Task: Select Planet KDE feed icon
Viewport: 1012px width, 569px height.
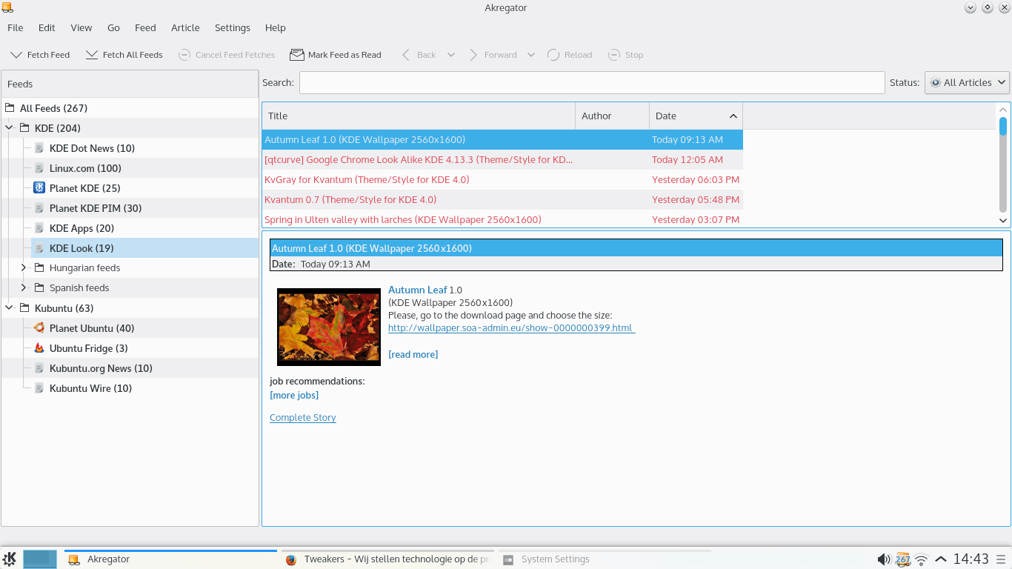Action: (39, 188)
